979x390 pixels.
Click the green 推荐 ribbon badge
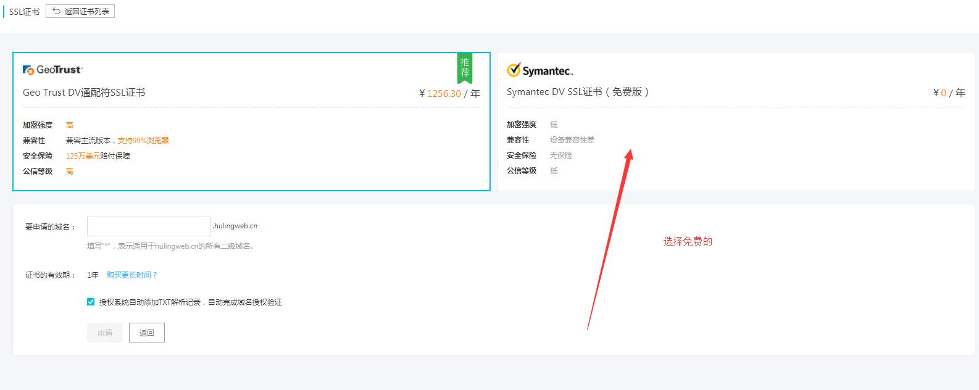click(x=465, y=67)
